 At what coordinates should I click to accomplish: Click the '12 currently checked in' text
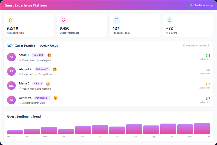[196, 46]
